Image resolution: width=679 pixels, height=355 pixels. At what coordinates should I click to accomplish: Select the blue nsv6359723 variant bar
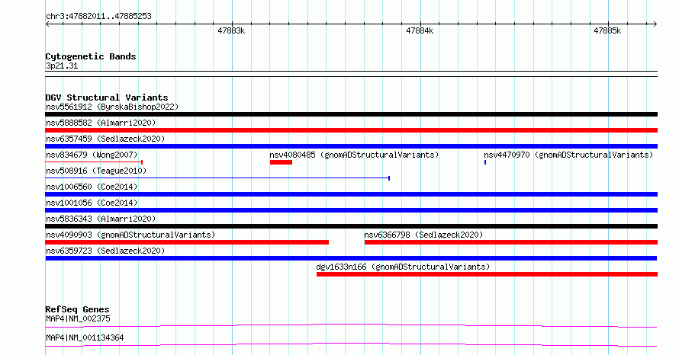pos(351,258)
